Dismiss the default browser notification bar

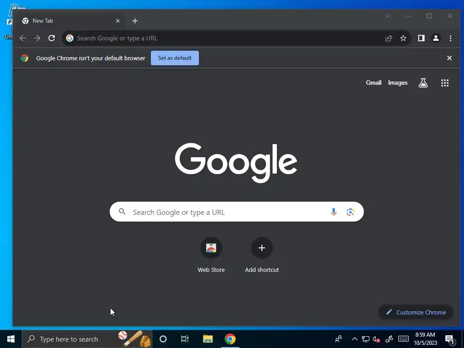coord(449,58)
